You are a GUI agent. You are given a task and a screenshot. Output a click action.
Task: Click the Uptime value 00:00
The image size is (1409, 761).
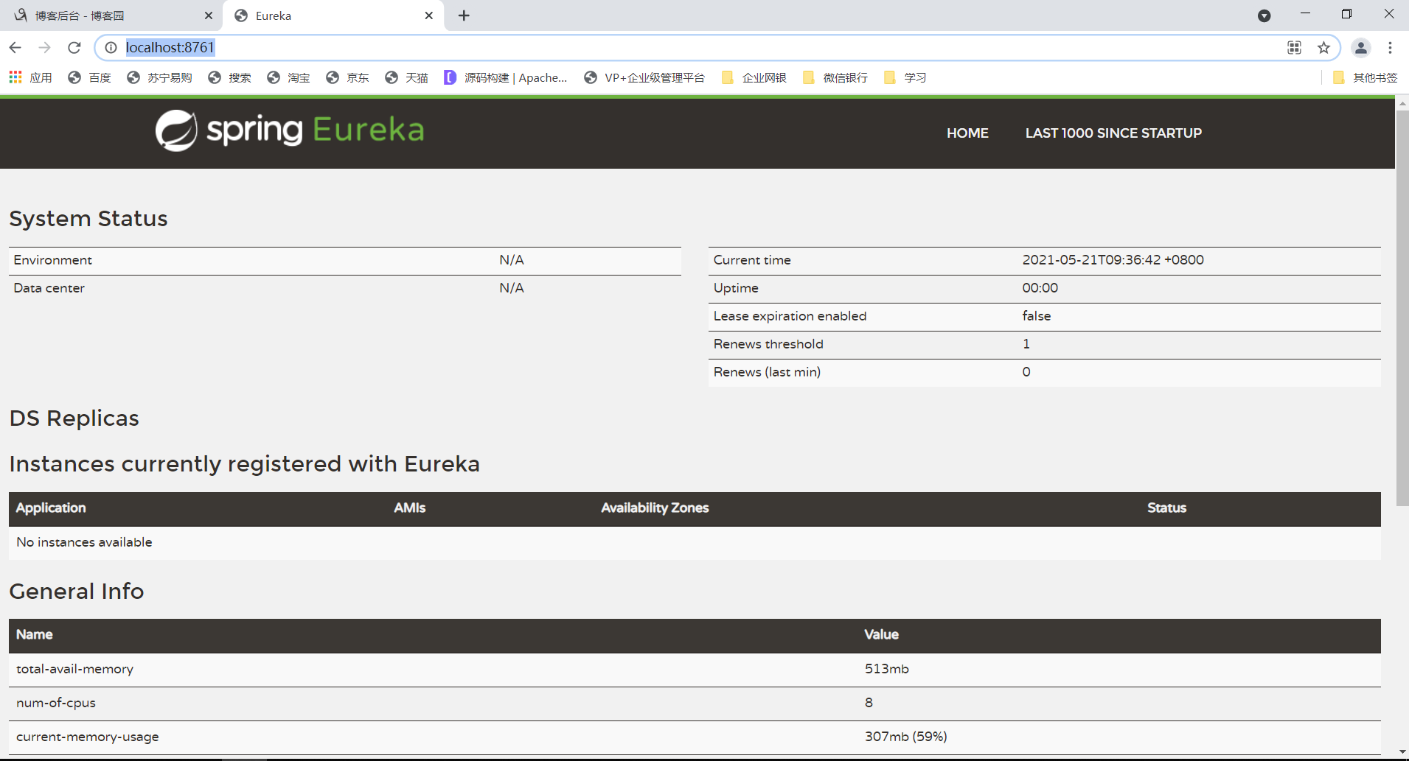(x=1040, y=288)
